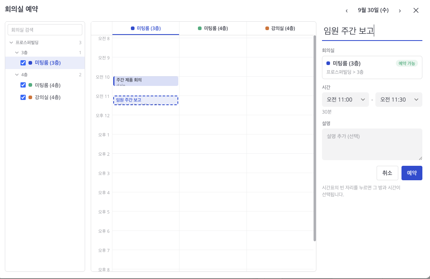The width and height of the screenshot is (430, 279).
Task: Click the 미팅룸 (3층) room card in the form
Action: tap(372, 67)
